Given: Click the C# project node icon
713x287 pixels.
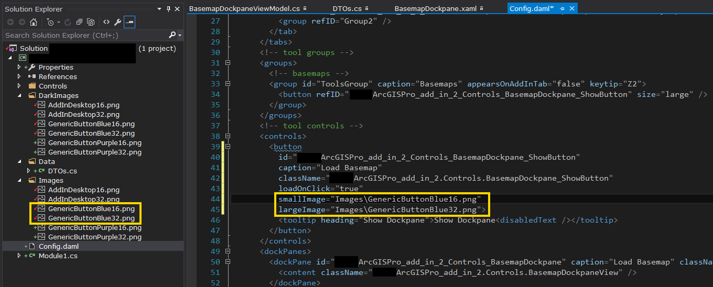Looking at the screenshot, I should click(23, 58).
